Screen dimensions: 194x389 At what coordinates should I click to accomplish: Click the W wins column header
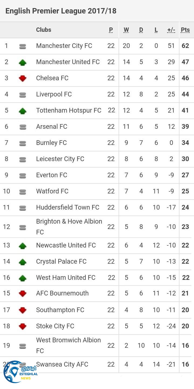pyautogui.click(x=126, y=30)
